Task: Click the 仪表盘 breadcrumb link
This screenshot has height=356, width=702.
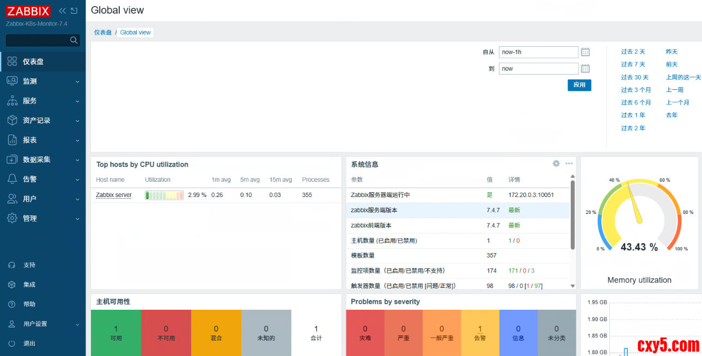Action: 102,33
